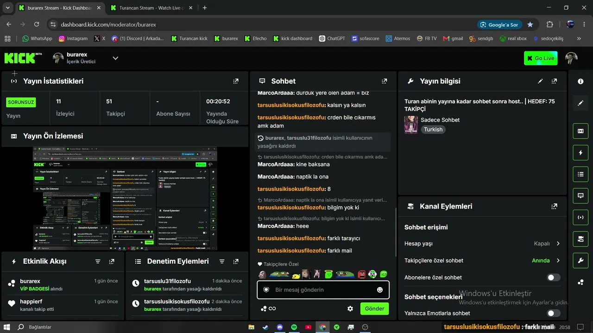This screenshot has height=333, width=593.
Task: Toggle the moderation actions list sidebar icon
Action: (580, 174)
